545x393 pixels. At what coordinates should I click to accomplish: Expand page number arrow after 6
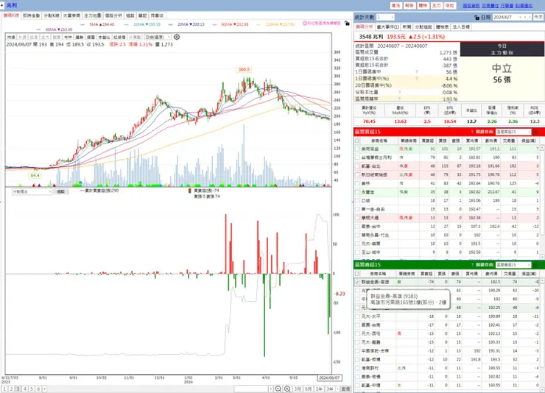coord(44,389)
